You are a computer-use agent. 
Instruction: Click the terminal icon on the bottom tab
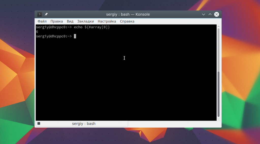[39, 124]
